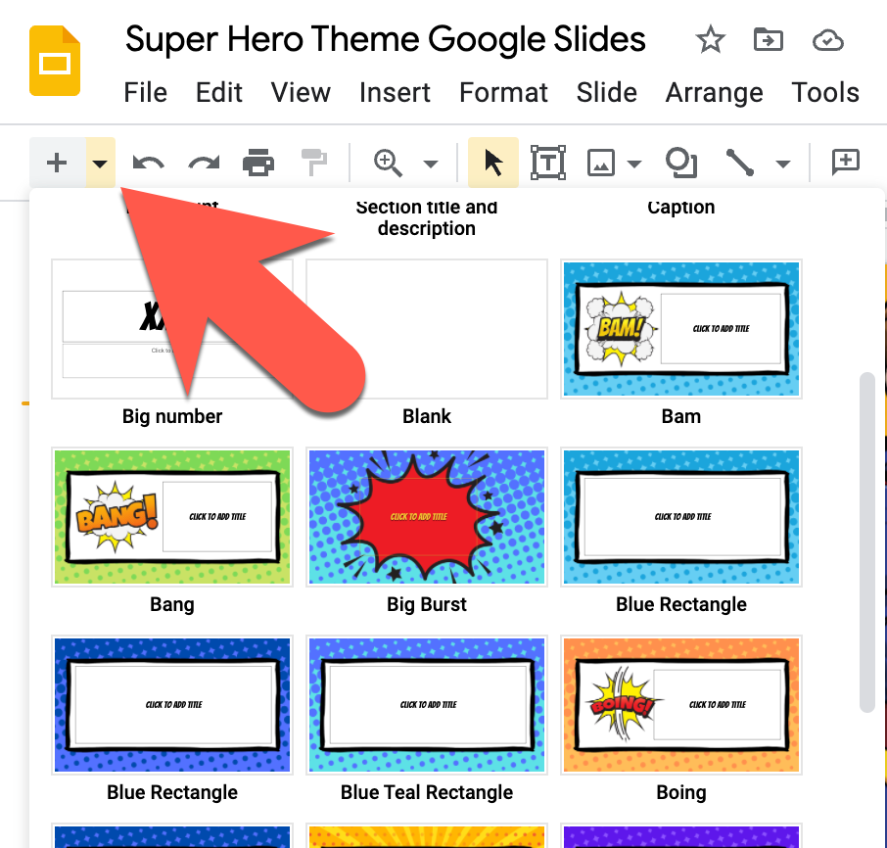887x848 pixels.
Task: Insert an image
Action: [x=601, y=163]
